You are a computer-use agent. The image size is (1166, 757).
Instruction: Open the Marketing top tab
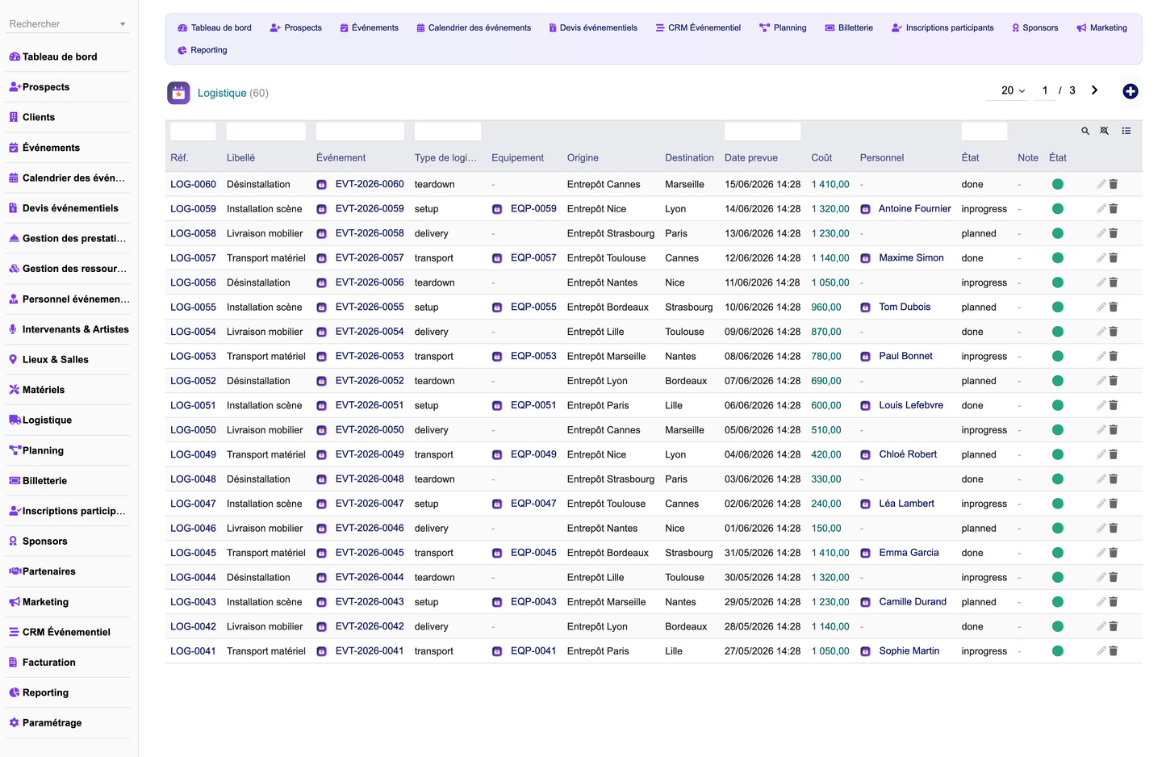point(1101,27)
